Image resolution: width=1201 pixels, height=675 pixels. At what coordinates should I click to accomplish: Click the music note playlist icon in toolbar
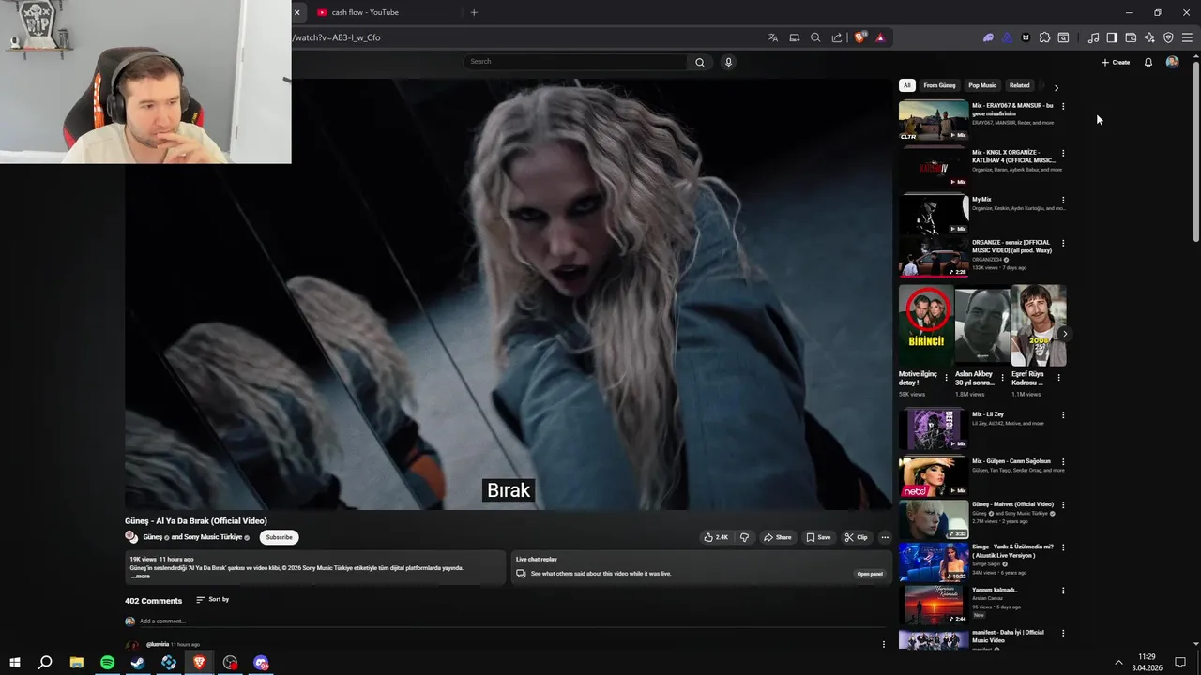(x=1093, y=37)
